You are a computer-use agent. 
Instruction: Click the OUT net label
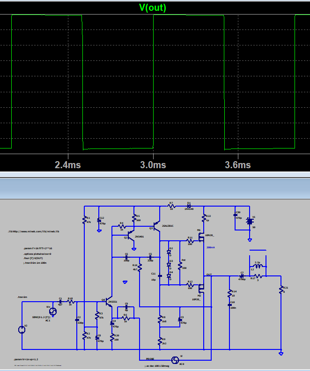click(x=209, y=275)
